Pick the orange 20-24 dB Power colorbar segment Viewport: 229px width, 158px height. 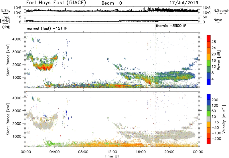pyautogui.click(x=209, y=51)
